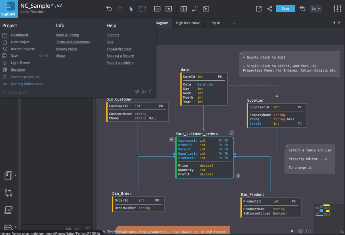Click the fit-to-screen zoom icon

click(x=169, y=9)
